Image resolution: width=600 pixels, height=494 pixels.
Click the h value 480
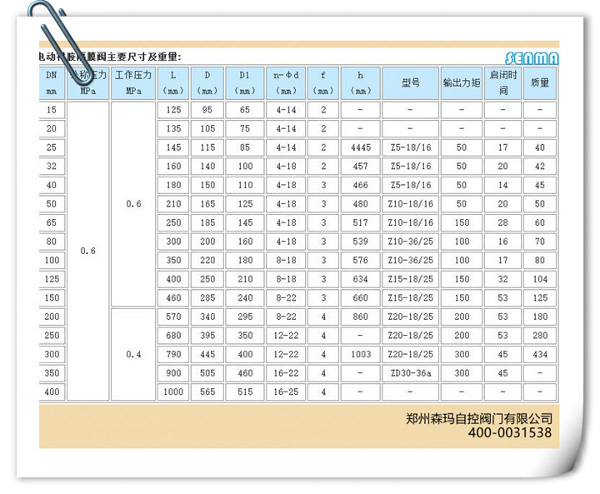[361, 204]
